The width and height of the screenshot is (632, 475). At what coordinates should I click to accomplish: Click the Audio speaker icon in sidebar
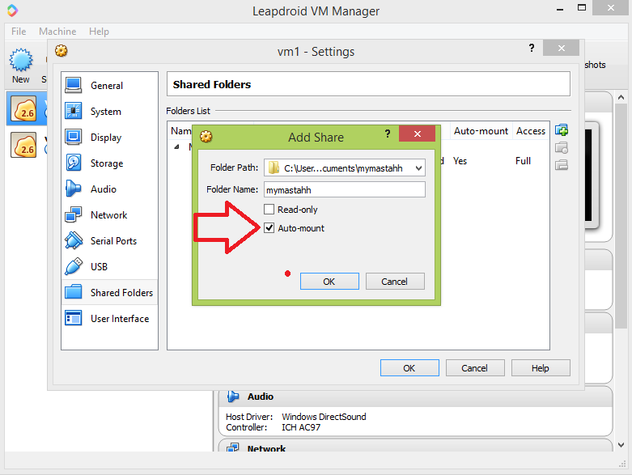coord(74,189)
